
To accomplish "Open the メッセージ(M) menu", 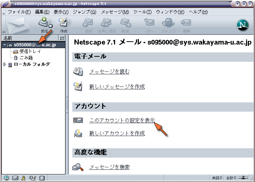I will [115, 12].
